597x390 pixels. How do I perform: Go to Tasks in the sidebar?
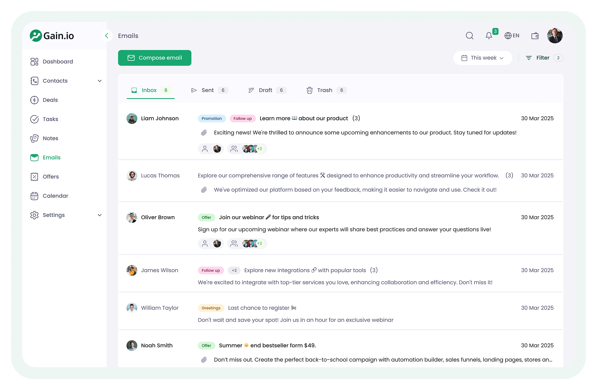click(50, 119)
